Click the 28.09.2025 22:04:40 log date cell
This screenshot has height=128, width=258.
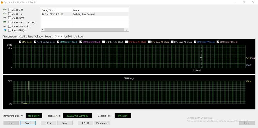[x=53, y=14]
